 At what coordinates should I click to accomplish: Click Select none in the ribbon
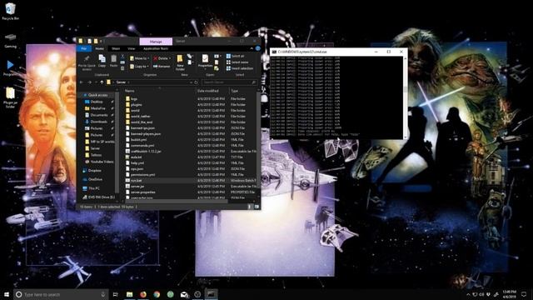click(x=237, y=62)
